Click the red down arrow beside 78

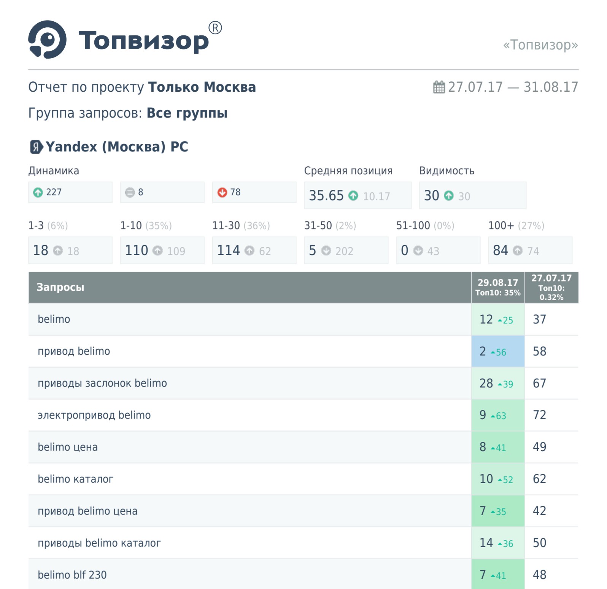pyautogui.click(x=222, y=193)
